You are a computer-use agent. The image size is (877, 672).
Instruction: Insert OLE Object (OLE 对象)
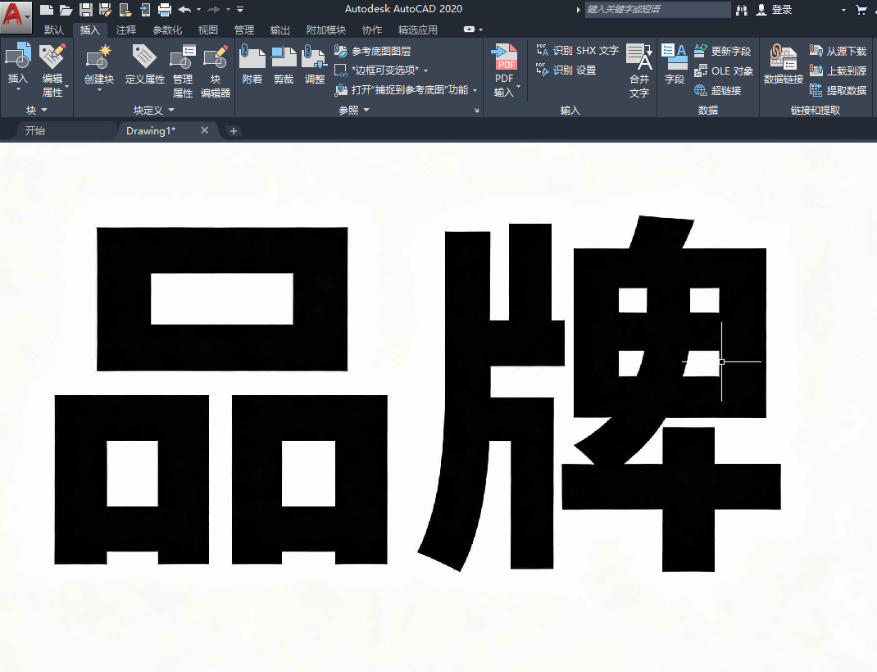point(724,71)
